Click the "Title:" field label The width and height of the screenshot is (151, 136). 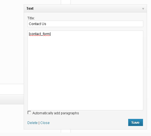pos(31,18)
